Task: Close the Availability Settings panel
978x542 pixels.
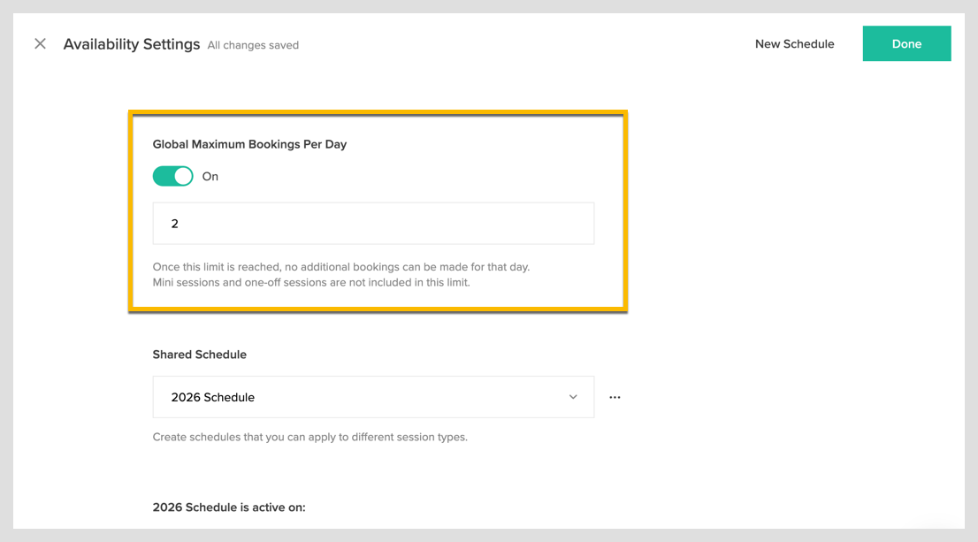Action: [x=40, y=44]
